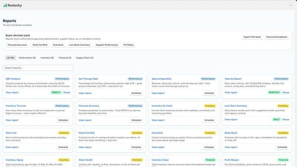Screen dimensions: 297x167
Task: Choose the Overstock chip in Buyer decision pack
Action: 58,45
